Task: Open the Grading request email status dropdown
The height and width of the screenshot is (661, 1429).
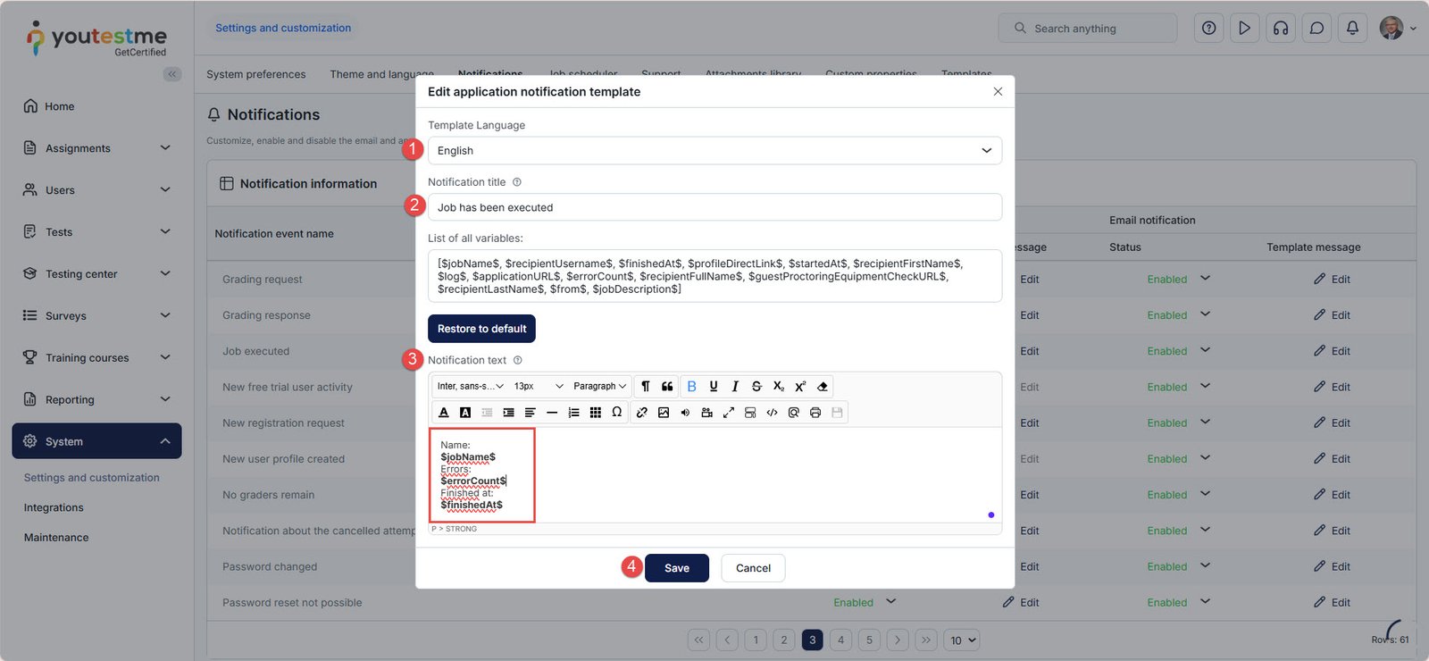Action: [1206, 279]
